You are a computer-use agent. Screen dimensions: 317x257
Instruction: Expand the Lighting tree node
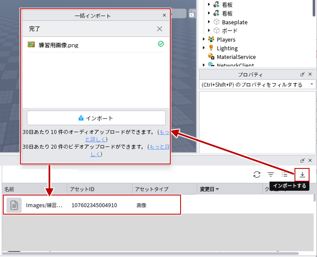point(203,48)
